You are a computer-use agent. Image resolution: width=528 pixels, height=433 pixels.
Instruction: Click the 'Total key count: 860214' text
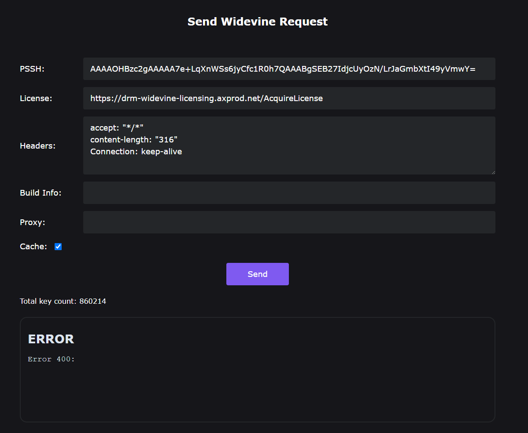point(63,301)
